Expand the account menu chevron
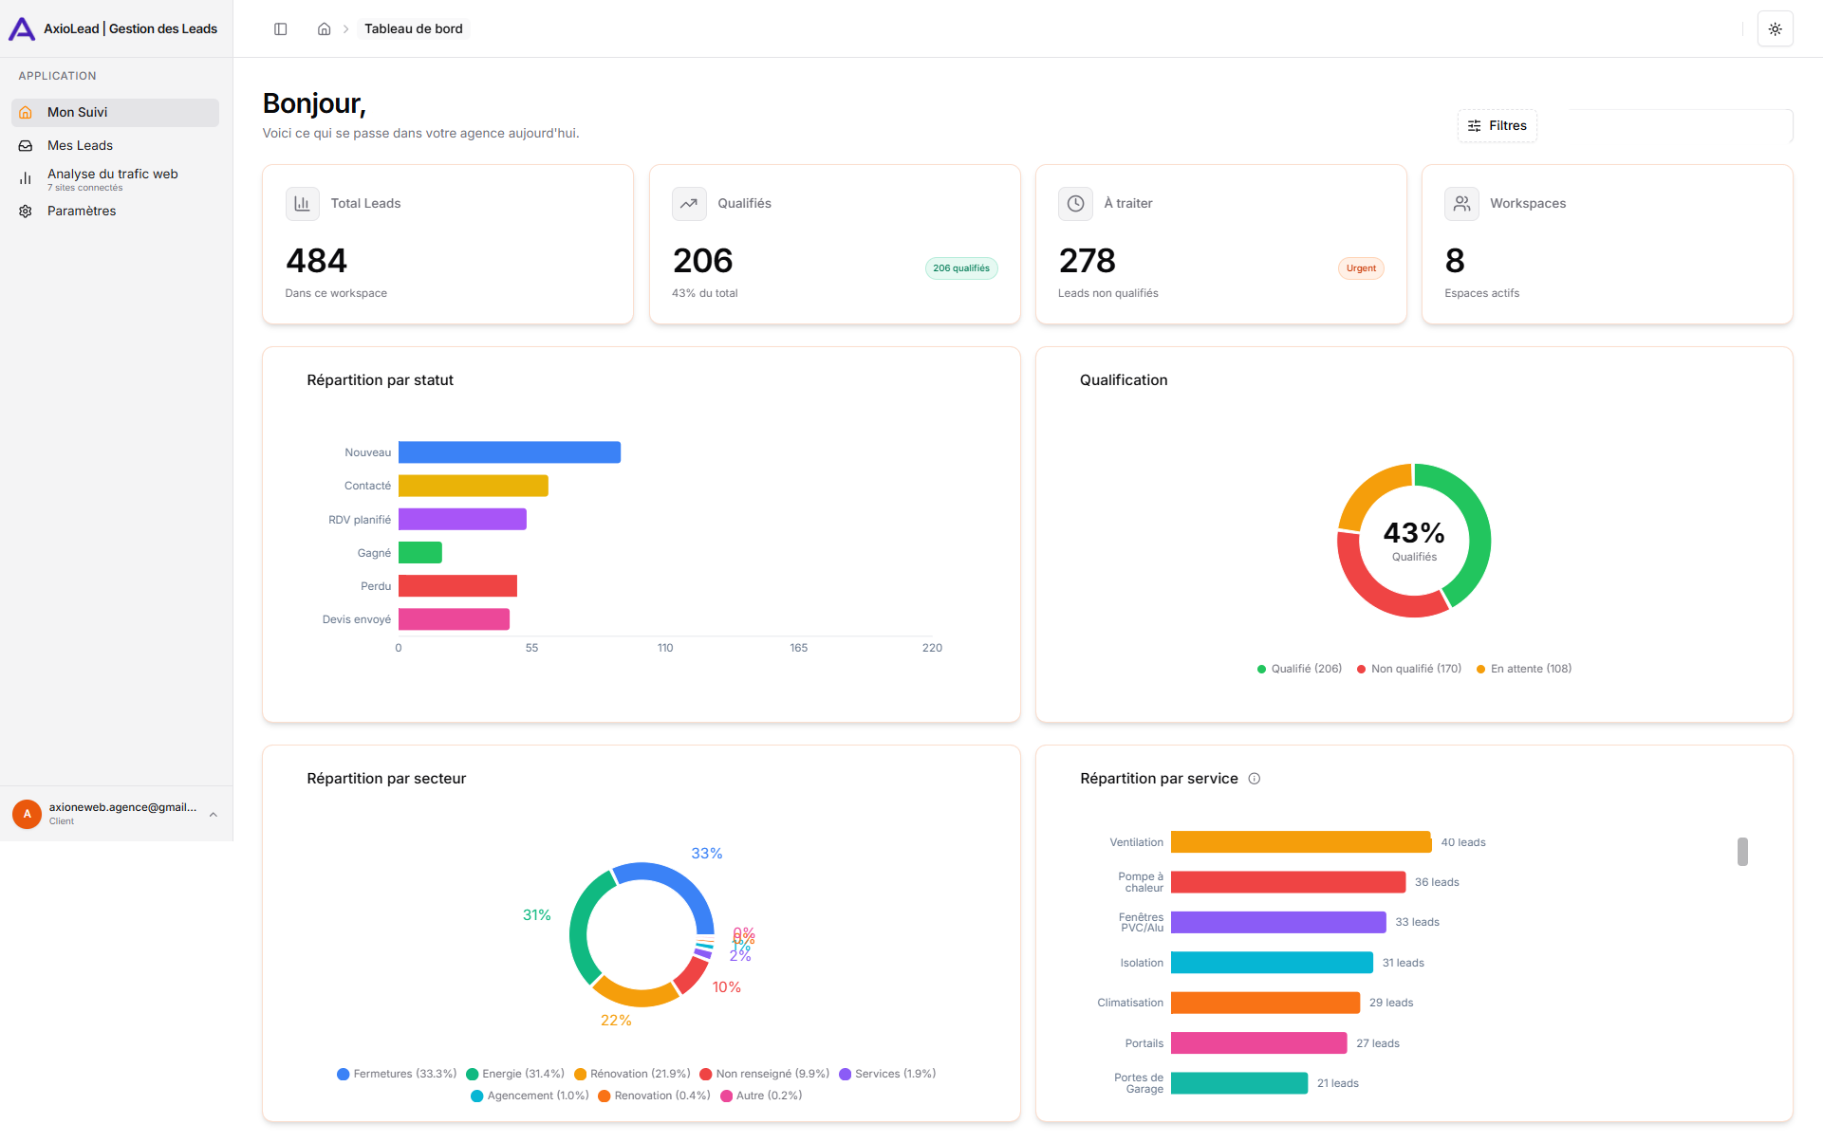This screenshot has height=1142, width=1823. tap(214, 814)
